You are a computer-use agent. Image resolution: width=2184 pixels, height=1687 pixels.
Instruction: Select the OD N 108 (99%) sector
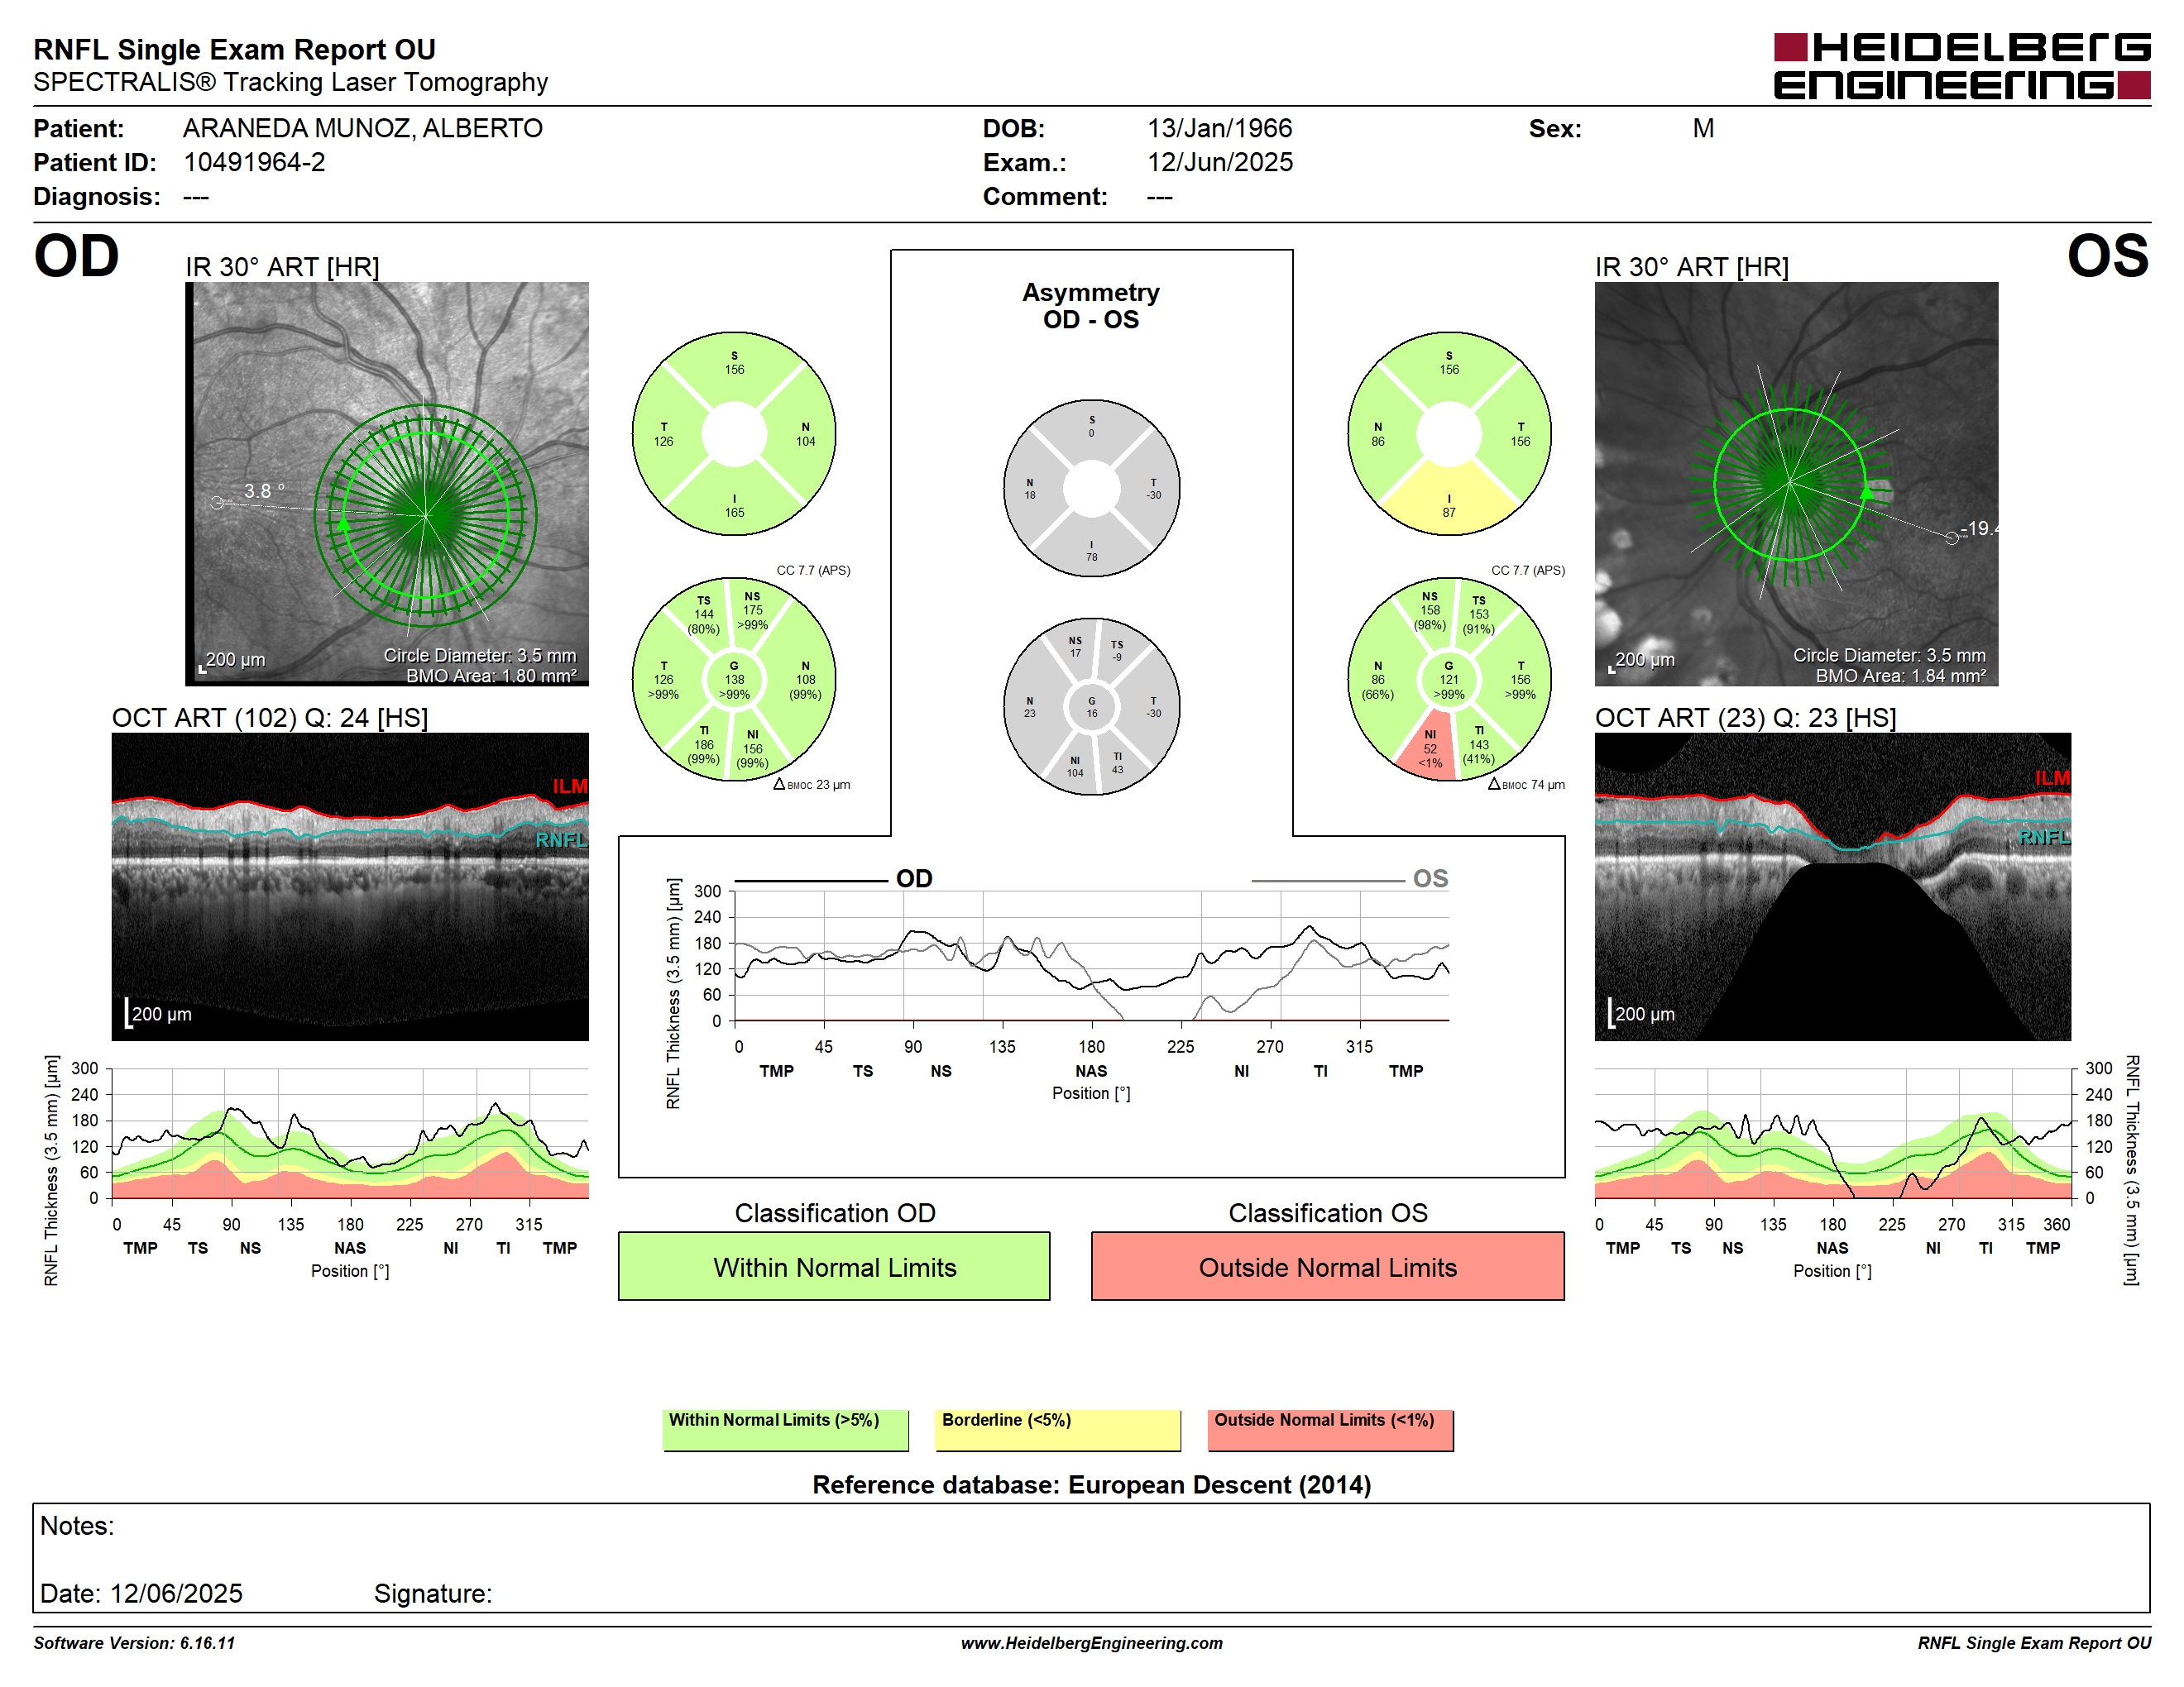[805, 680]
